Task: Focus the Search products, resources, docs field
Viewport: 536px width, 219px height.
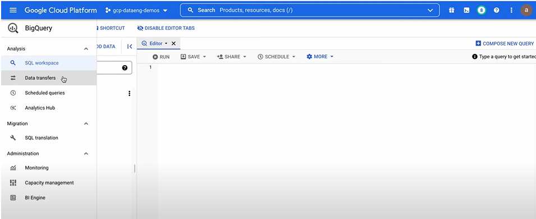Action: 310,10
